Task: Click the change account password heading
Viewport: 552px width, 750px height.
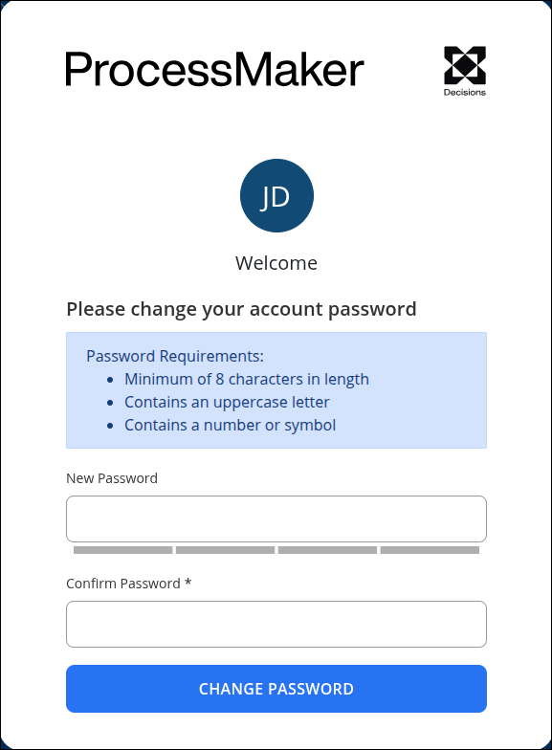Action: [x=241, y=309]
